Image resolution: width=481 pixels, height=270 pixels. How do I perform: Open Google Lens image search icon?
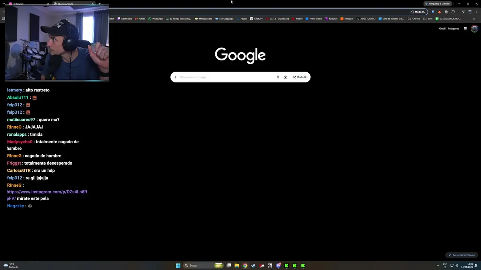[285, 77]
